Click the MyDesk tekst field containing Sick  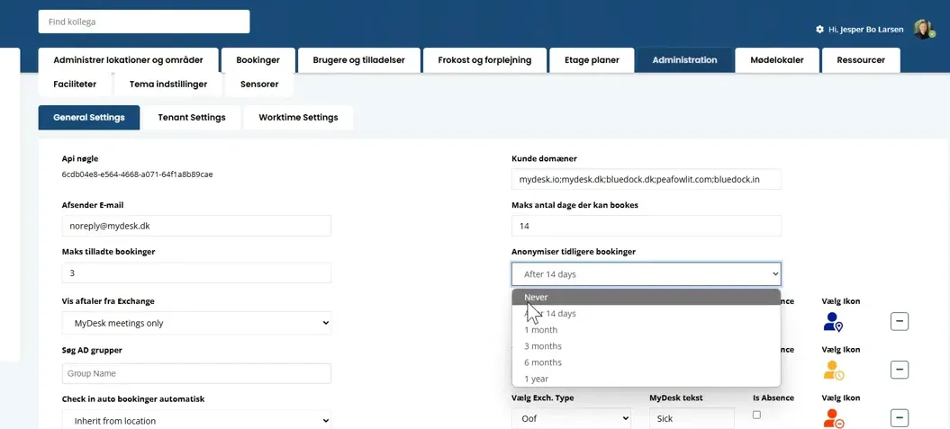692,418
